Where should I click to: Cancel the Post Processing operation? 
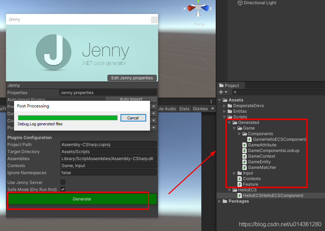click(133, 118)
